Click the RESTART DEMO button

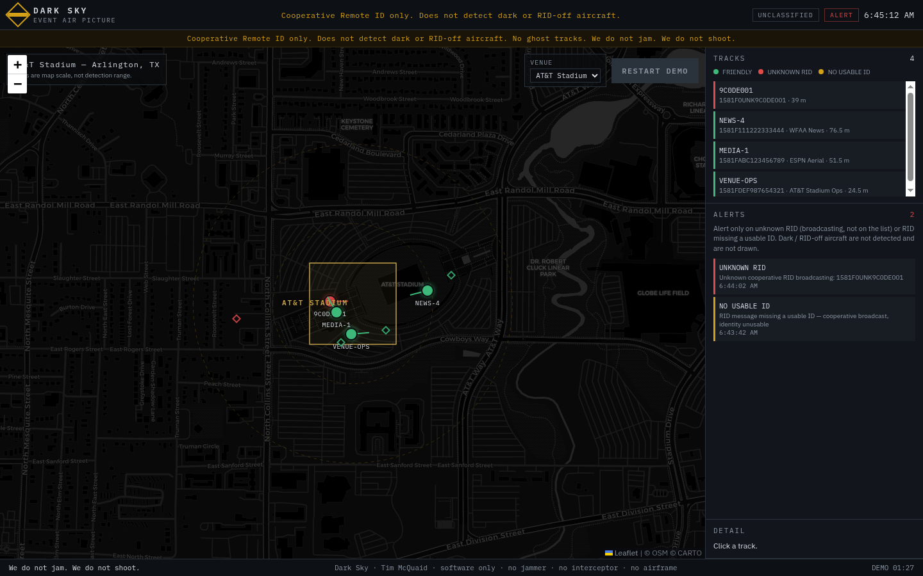point(655,71)
